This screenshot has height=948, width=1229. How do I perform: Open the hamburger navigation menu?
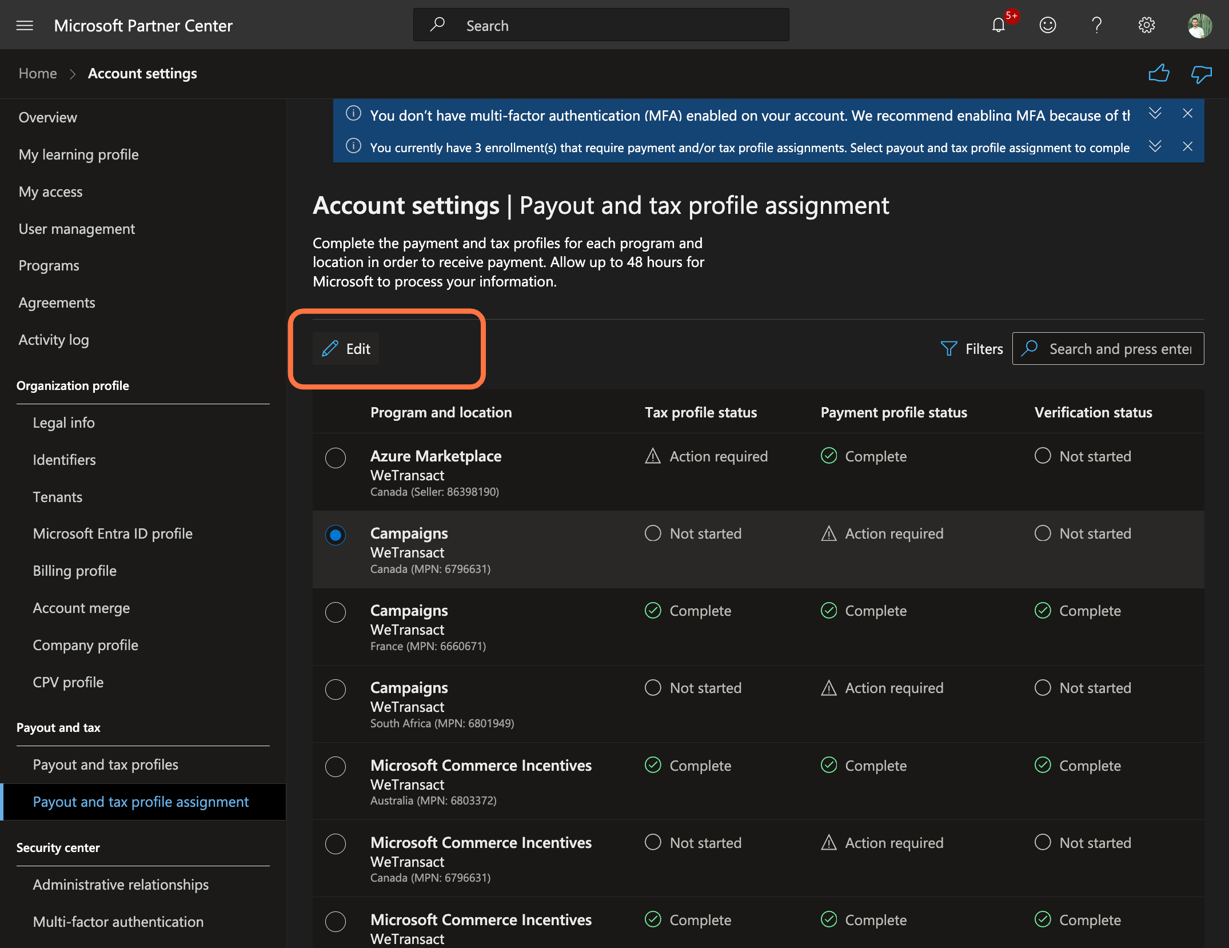(x=25, y=26)
